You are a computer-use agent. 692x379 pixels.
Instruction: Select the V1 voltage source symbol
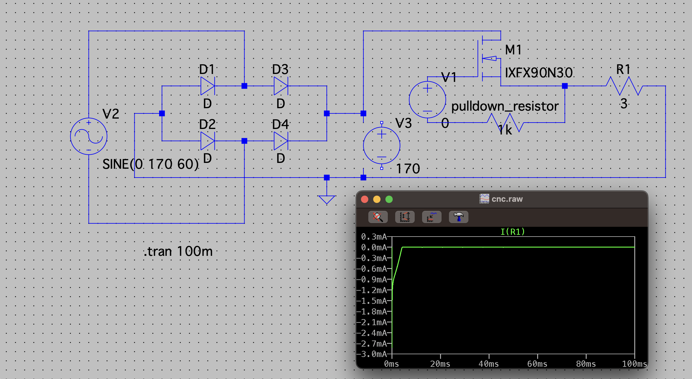coord(428,100)
